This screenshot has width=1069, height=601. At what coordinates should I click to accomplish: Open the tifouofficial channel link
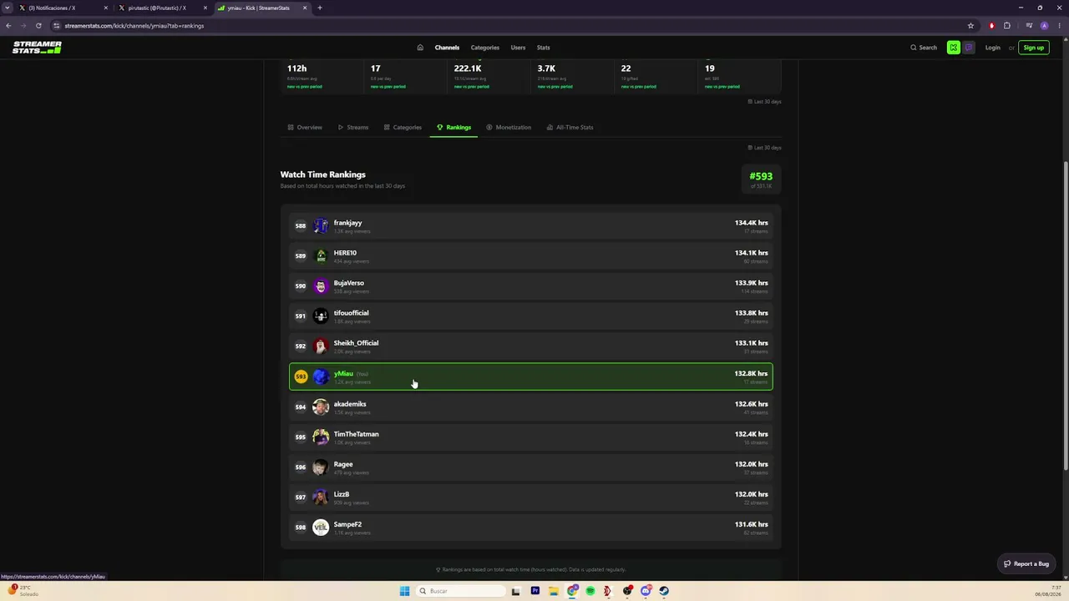pos(351,313)
